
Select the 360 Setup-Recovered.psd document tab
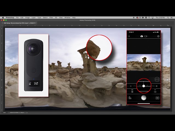[20, 23]
